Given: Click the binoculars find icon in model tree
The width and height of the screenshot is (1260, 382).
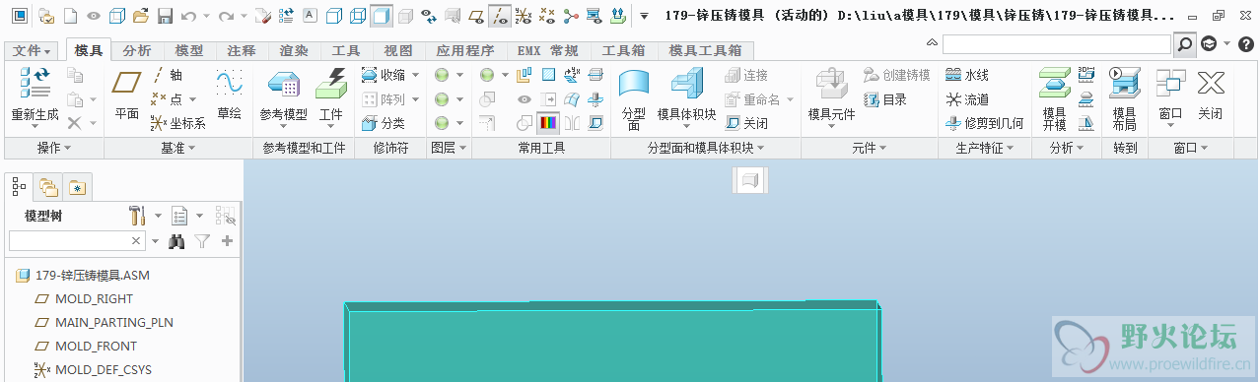Looking at the screenshot, I should click(x=177, y=240).
